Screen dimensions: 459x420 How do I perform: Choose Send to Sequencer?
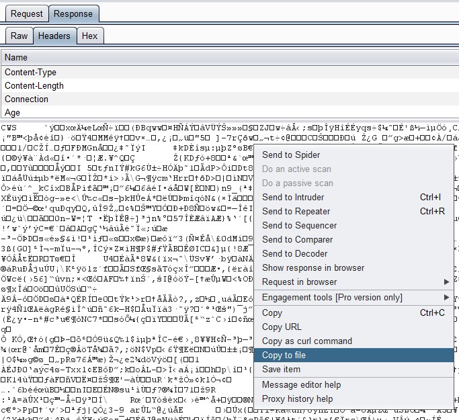(x=353, y=225)
